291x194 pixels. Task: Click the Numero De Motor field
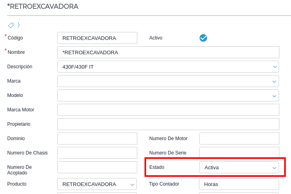(239, 139)
